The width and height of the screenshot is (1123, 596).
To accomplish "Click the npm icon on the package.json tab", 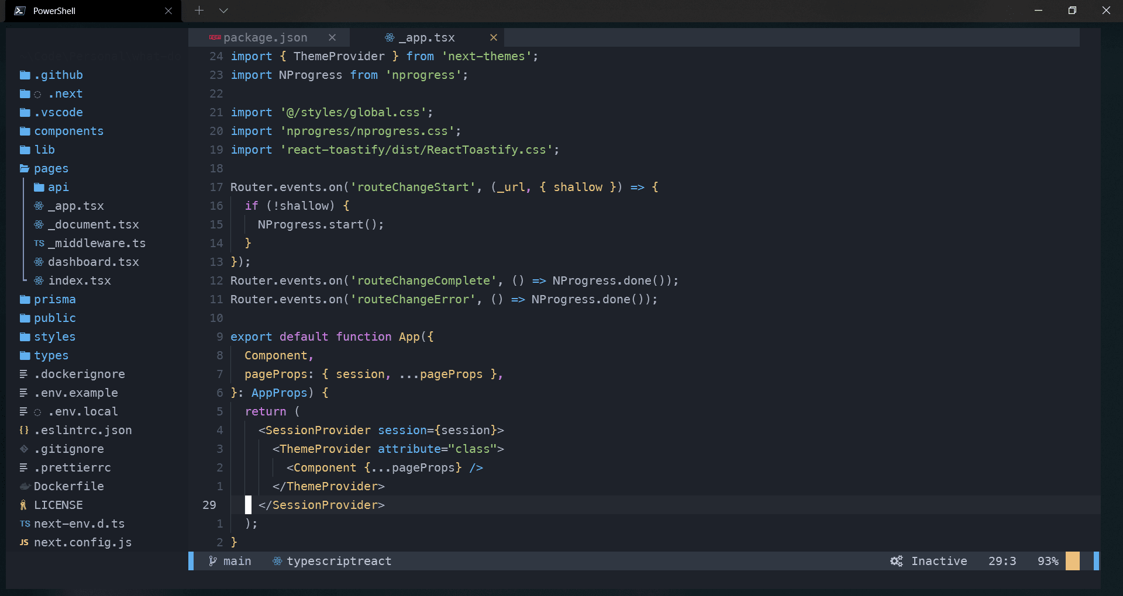I will click(215, 37).
